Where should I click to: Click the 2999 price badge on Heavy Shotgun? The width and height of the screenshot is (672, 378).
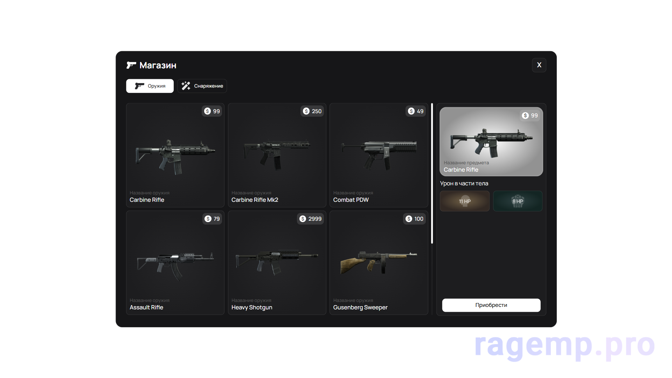311,219
